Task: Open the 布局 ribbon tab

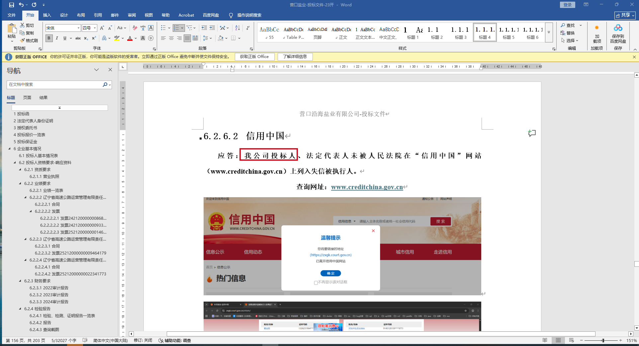Action: tap(81, 15)
